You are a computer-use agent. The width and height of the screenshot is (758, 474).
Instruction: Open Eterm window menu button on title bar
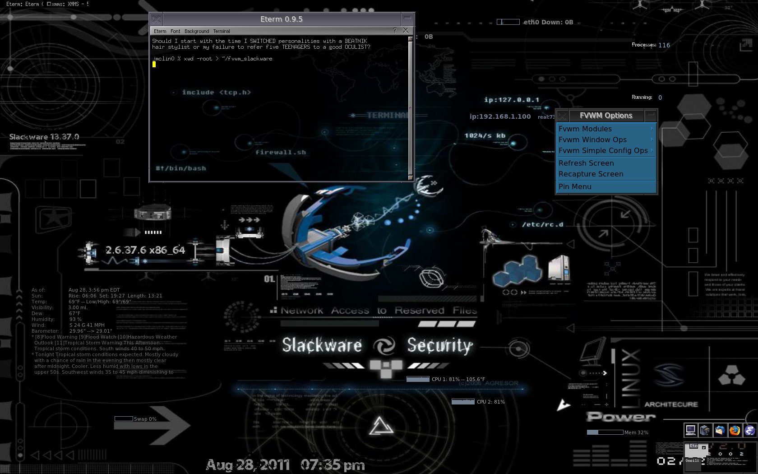coord(157,19)
